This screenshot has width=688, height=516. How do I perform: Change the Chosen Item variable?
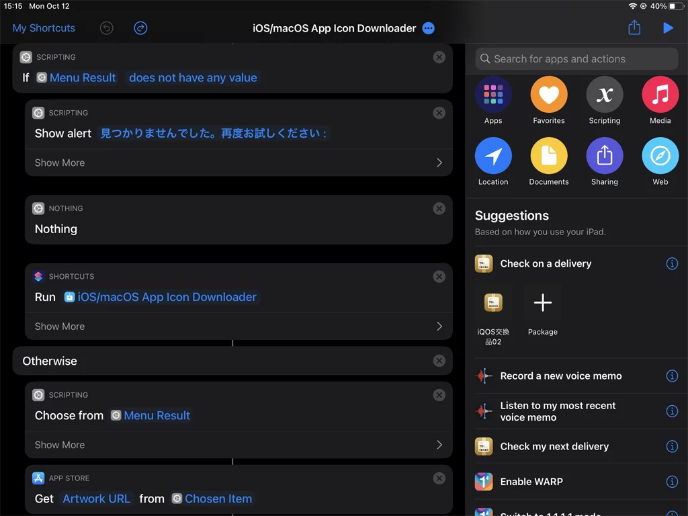coord(212,499)
